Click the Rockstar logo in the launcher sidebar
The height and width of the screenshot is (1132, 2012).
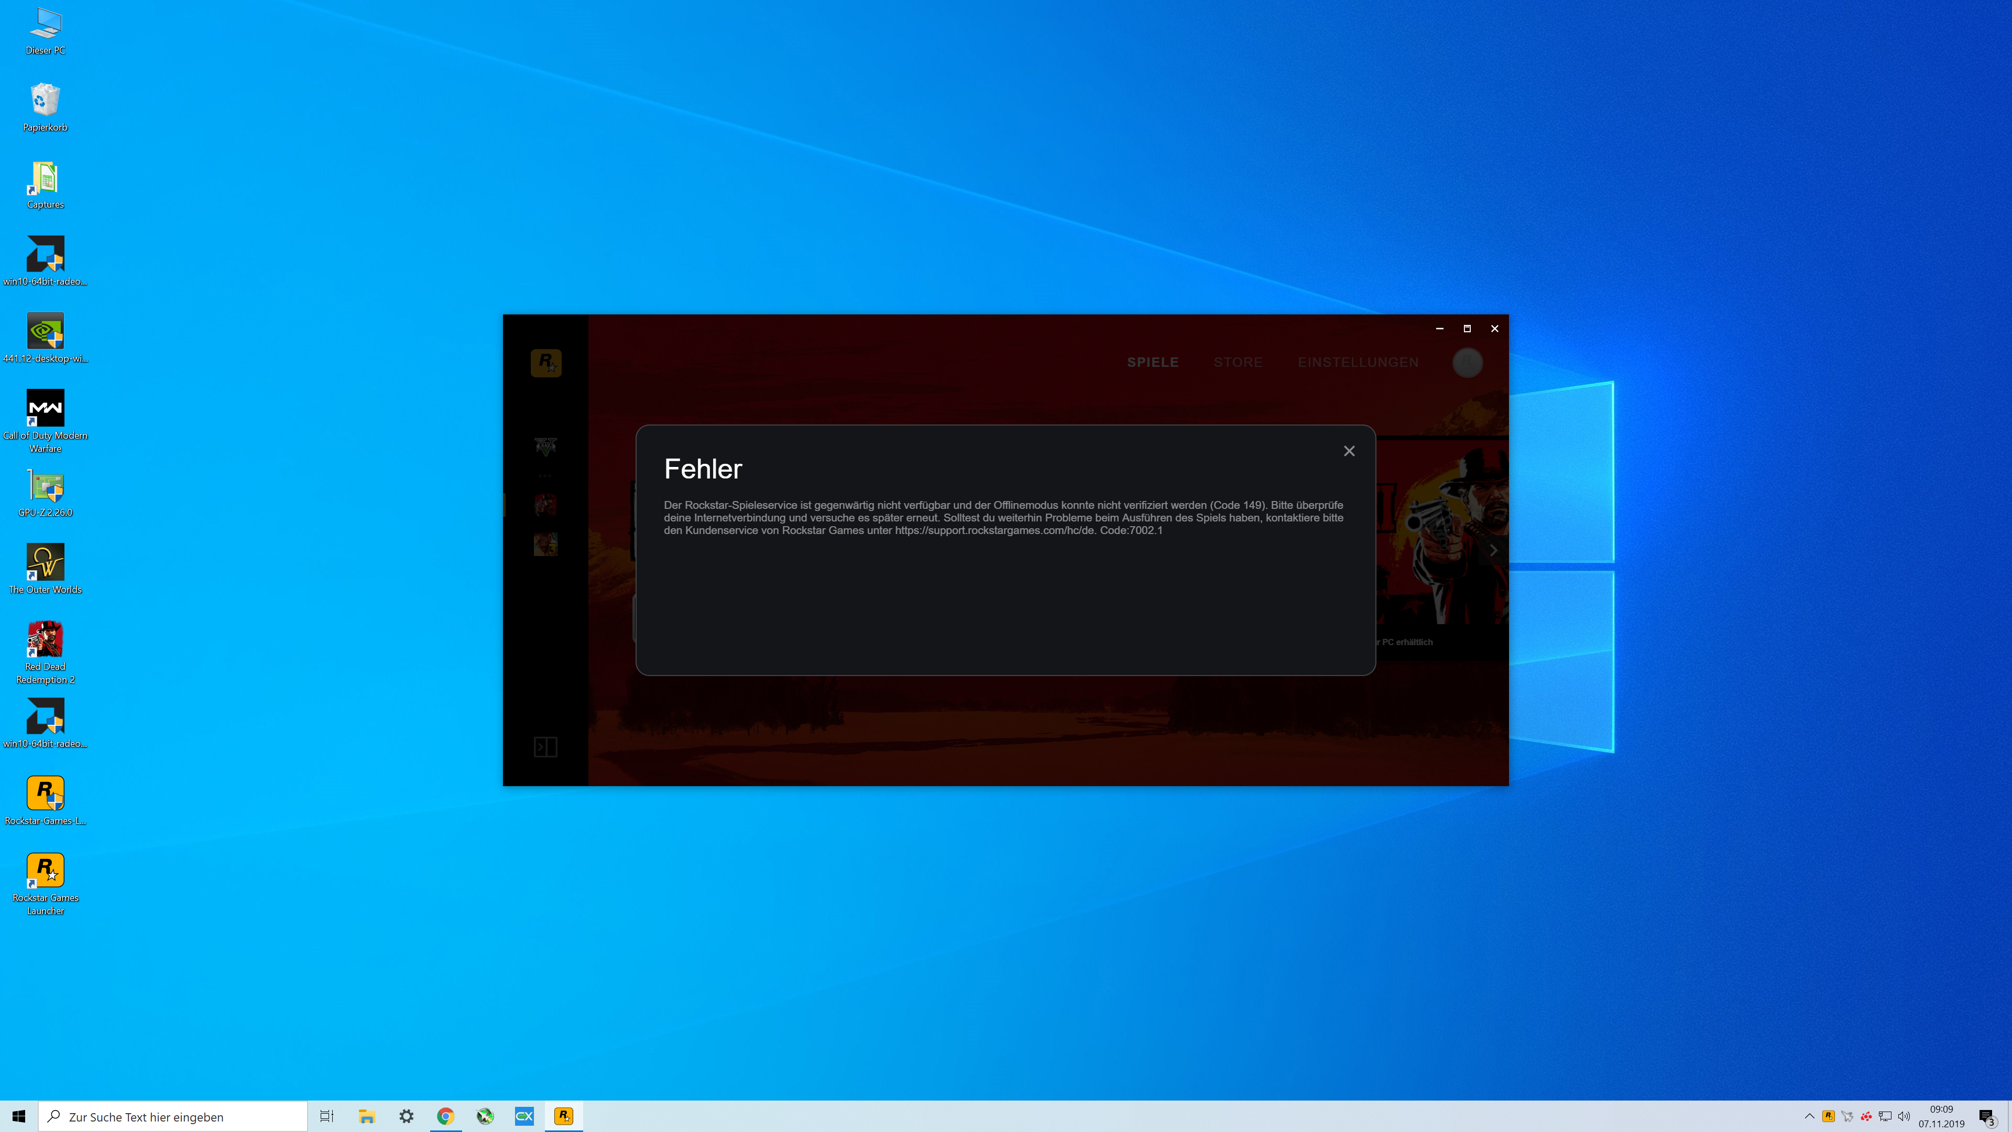tap(546, 363)
